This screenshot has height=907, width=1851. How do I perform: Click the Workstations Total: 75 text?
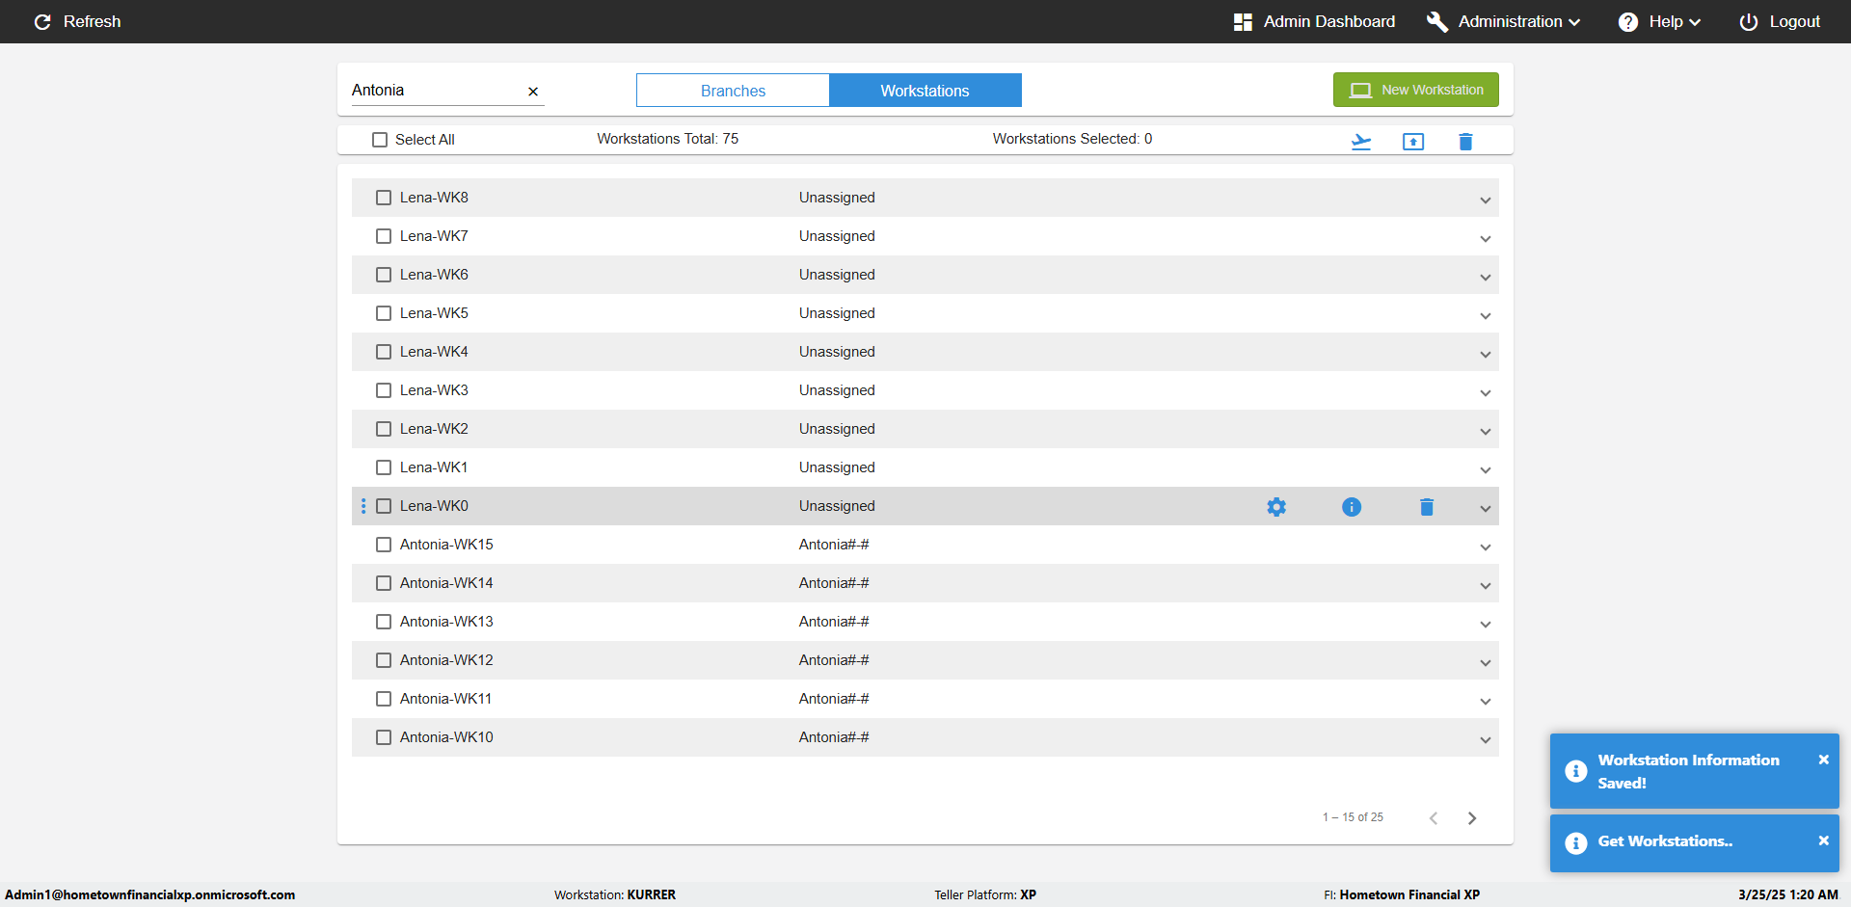pos(667,139)
